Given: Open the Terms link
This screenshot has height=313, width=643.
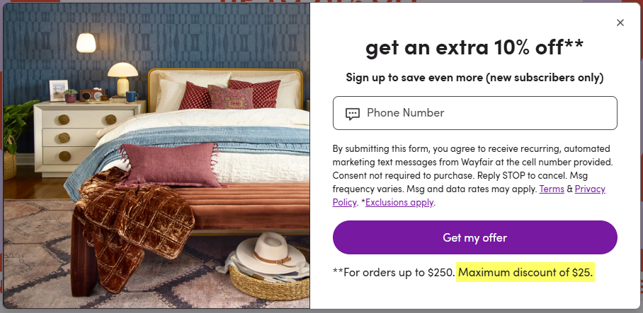Looking at the screenshot, I should click(551, 189).
